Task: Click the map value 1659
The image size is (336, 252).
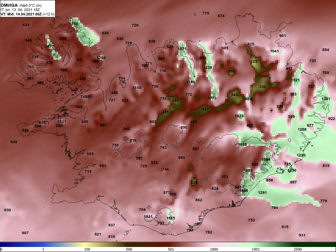Action: point(248,99)
